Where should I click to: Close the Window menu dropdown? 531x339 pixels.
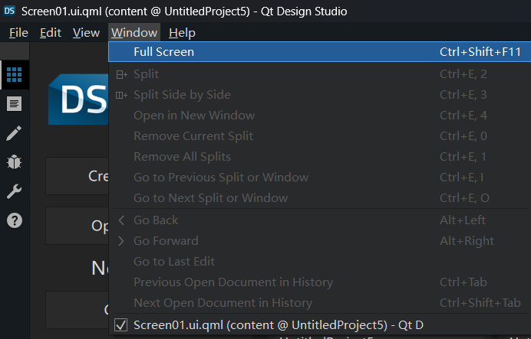pyautogui.click(x=134, y=32)
